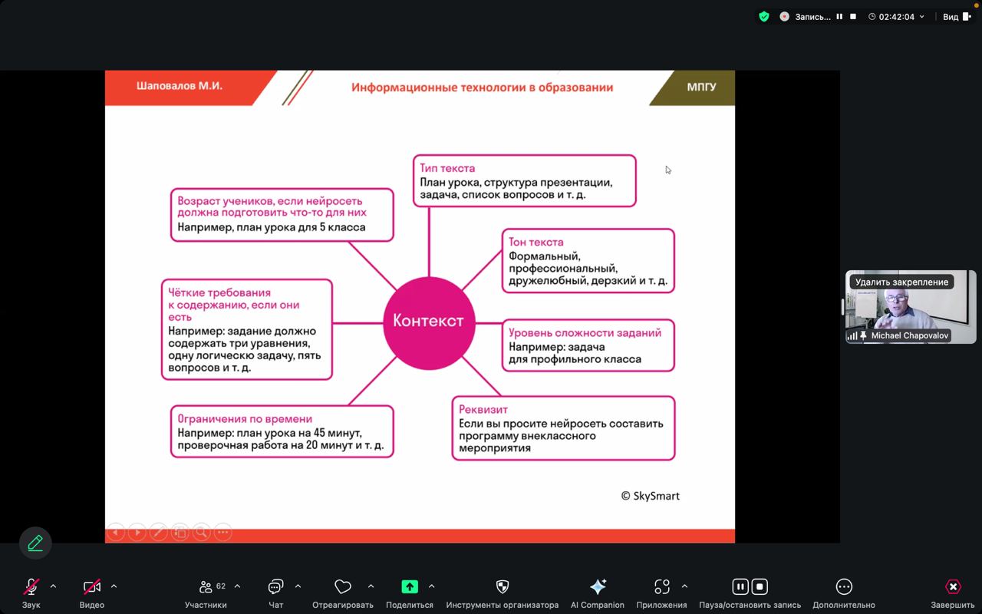Image resolution: width=982 pixels, height=614 pixels.
Task: Go to previous slide in presentation controls
Action: [116, 532]
